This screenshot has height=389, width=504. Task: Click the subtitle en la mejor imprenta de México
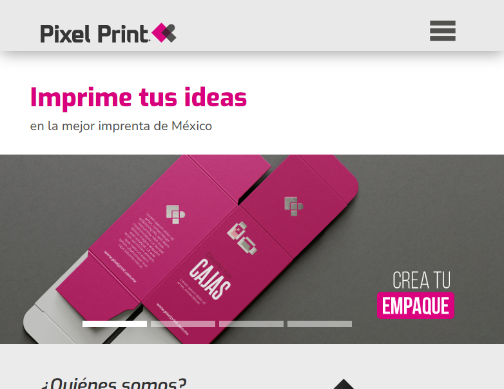(121, 126)
